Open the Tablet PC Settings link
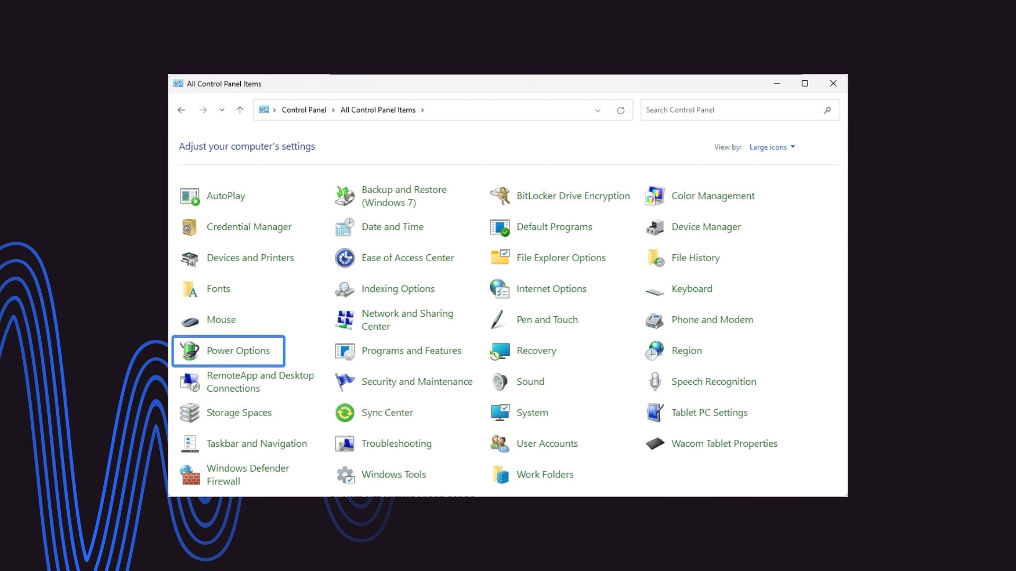This screenshot has height=571, width=1016. (710, 413)
